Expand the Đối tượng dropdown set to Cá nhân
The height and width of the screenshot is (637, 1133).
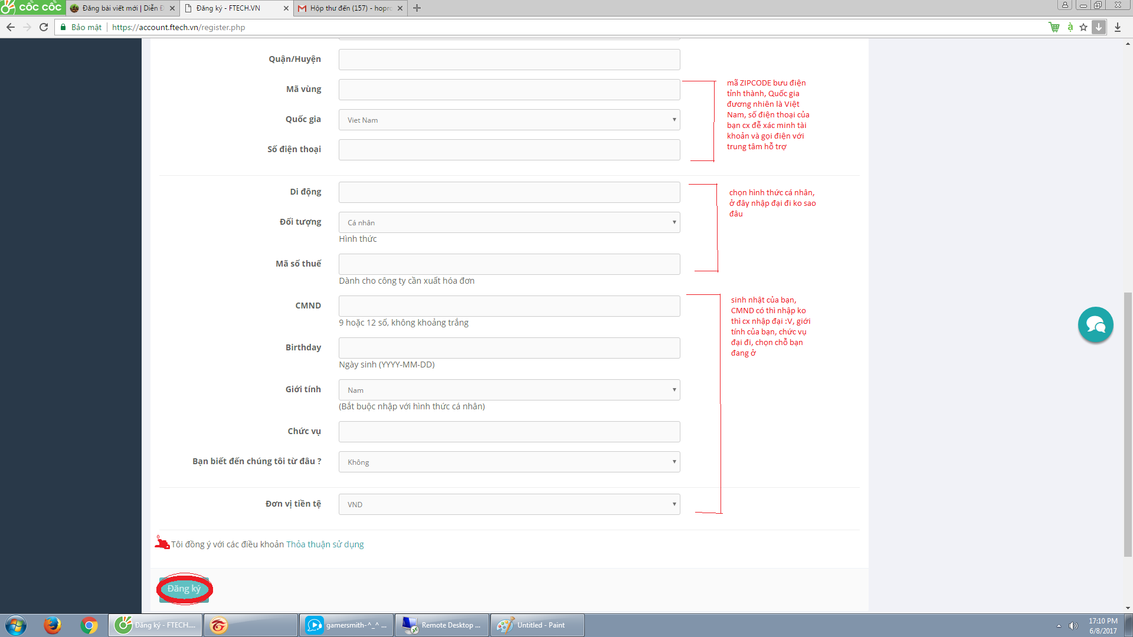[509, 222]
